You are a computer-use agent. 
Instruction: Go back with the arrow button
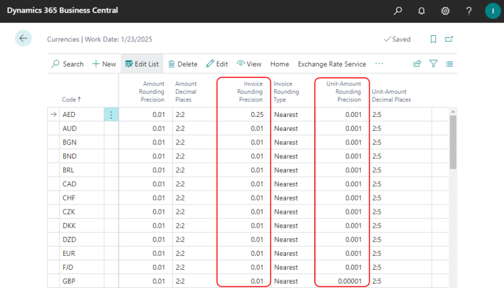[23, 38]
